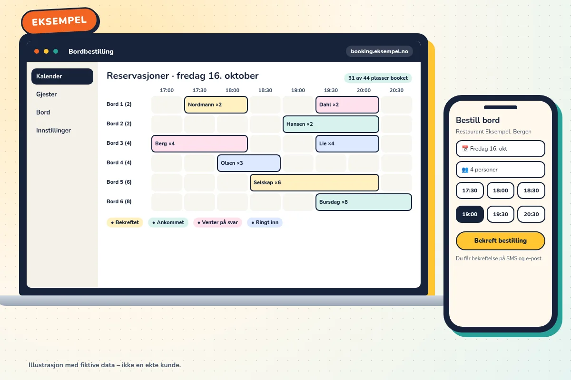The height and width of the screenshot is (380, 571).
Task: Click the 31 av 44 plasser booket badge
Action: (378, 78)
